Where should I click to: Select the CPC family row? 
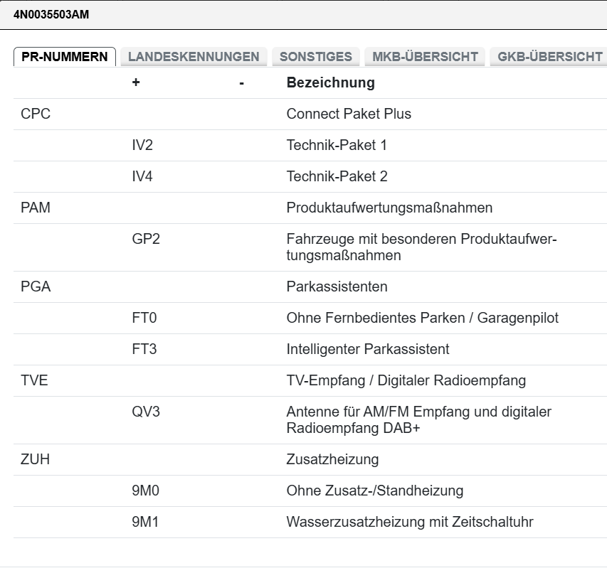[310, 114]
